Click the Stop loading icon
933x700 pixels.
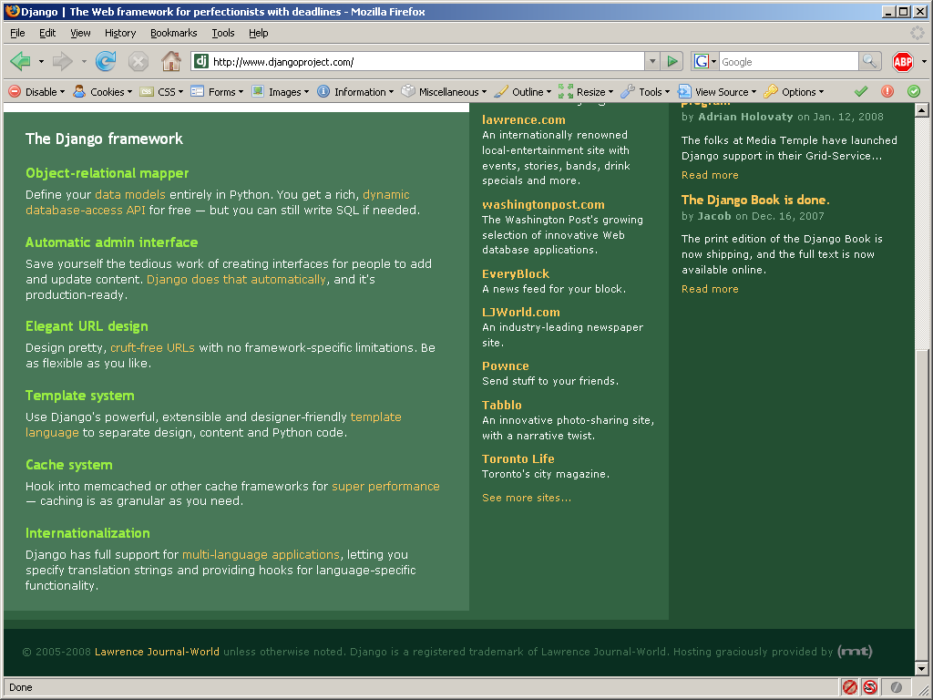coord(138,61)
